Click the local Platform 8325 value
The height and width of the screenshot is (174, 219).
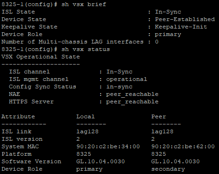click(84, 154)
